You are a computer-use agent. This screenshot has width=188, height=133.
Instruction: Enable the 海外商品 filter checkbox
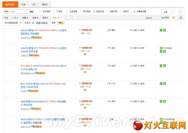pyautogui.click(x=81, y=12)
